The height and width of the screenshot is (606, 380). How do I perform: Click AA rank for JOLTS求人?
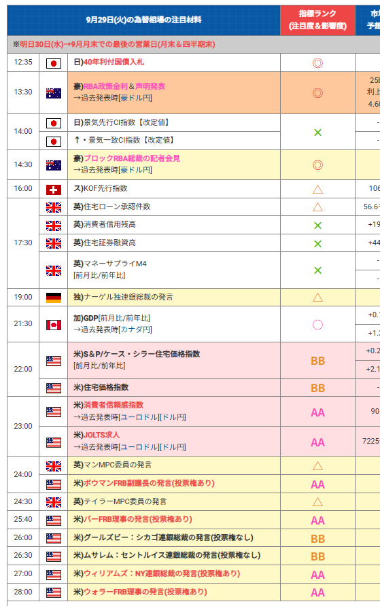317,442
